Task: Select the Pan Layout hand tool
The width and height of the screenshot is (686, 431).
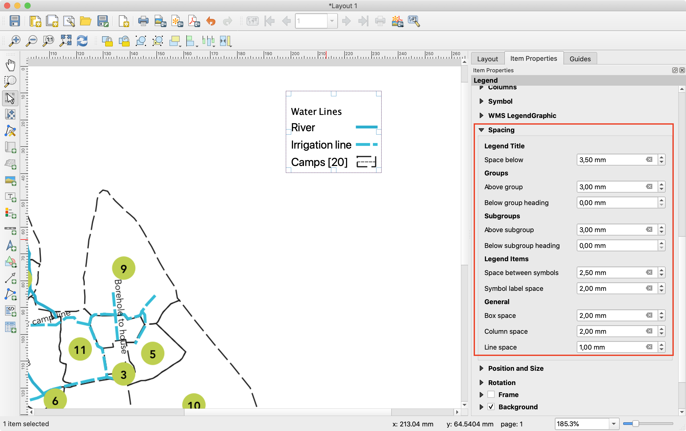Action: click(10, 65)
